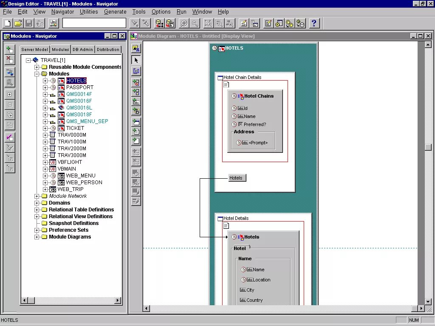Switch to the Server Model tab
The height and width of the screenshot is (326, 435).
click(x=35, y=49)
